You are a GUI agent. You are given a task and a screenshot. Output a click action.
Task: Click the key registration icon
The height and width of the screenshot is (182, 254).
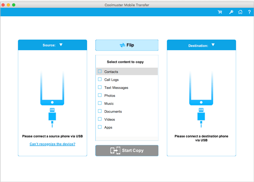(231, 12)
